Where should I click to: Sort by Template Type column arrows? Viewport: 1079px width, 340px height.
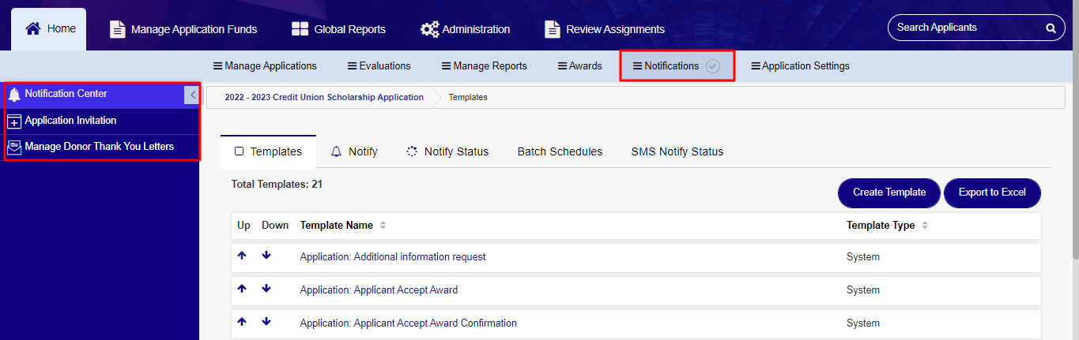pos(925,226)
